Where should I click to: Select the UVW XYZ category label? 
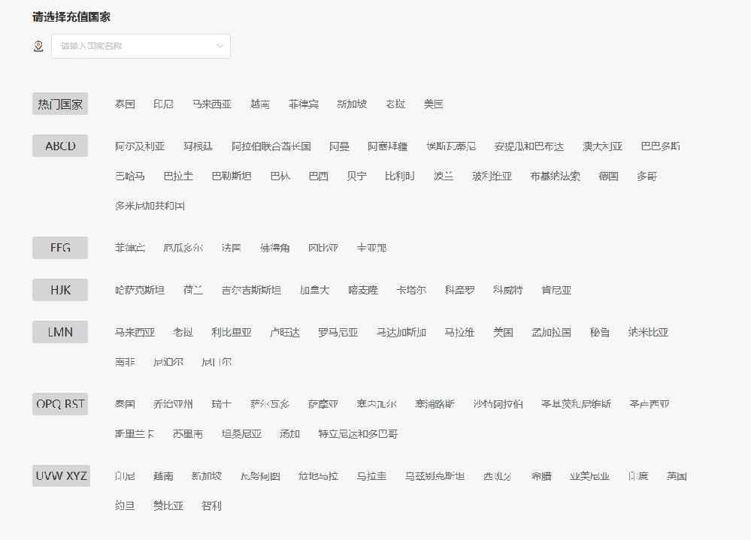(62, 476)
